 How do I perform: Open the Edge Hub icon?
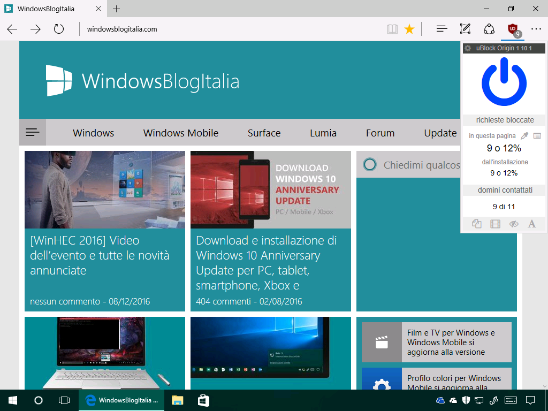coord(442,29)
